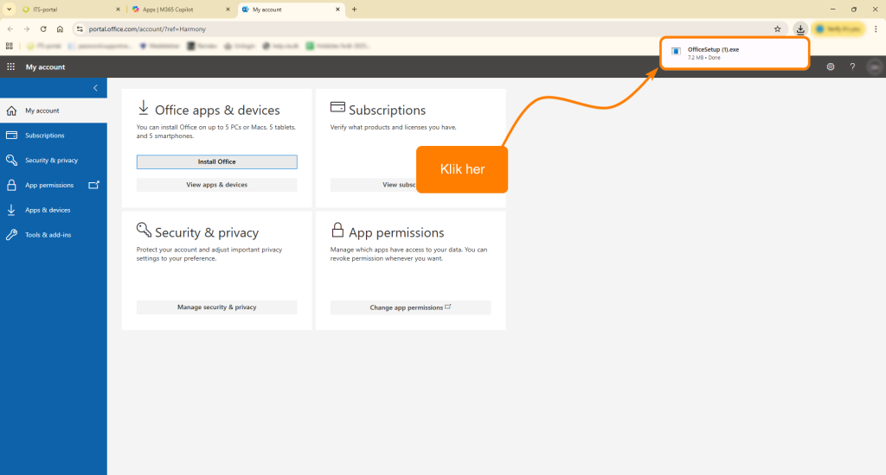Screen dimensions: 886x475
Task: Open the Help question mark icon
Action: (x=852, y=66)
